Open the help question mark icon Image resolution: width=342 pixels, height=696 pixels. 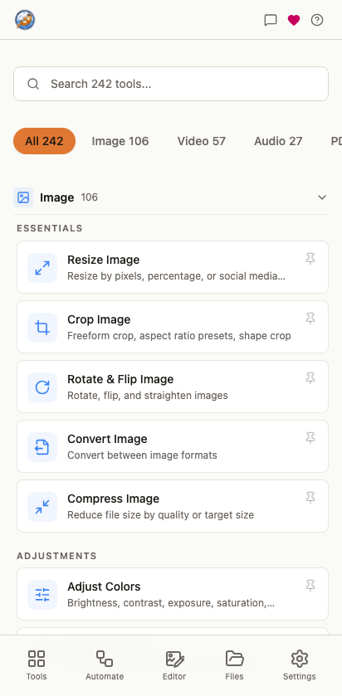(x=317, y=20)
